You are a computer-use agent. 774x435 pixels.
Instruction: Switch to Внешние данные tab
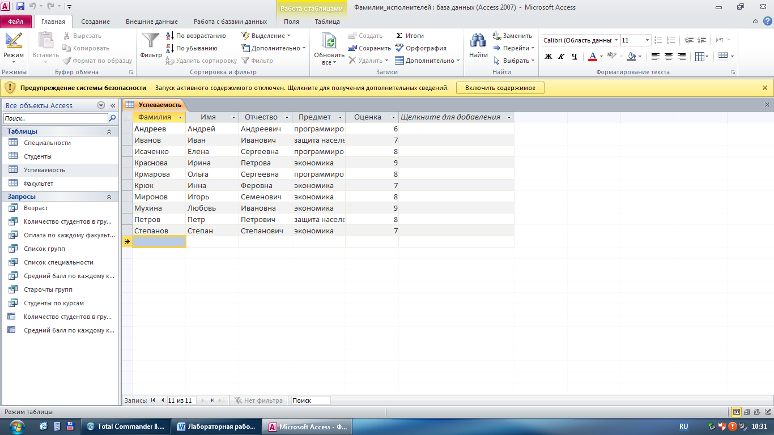[151, 22]
